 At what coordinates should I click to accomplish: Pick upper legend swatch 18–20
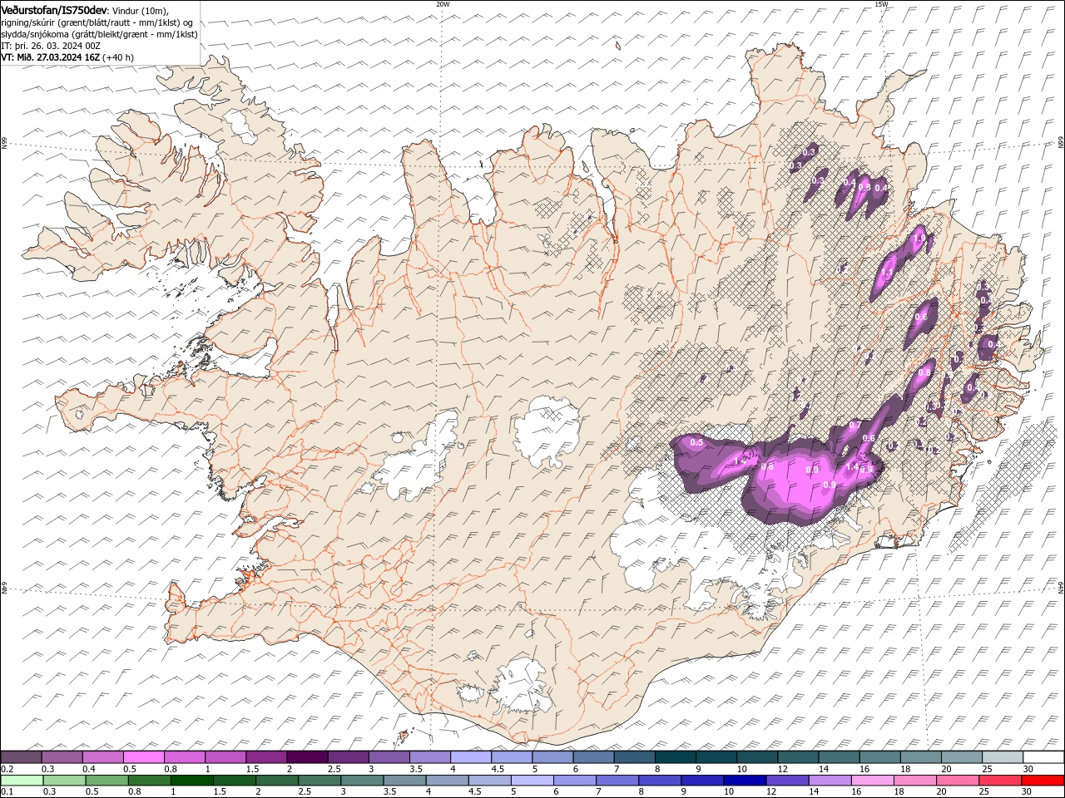(x=920, y=757)
